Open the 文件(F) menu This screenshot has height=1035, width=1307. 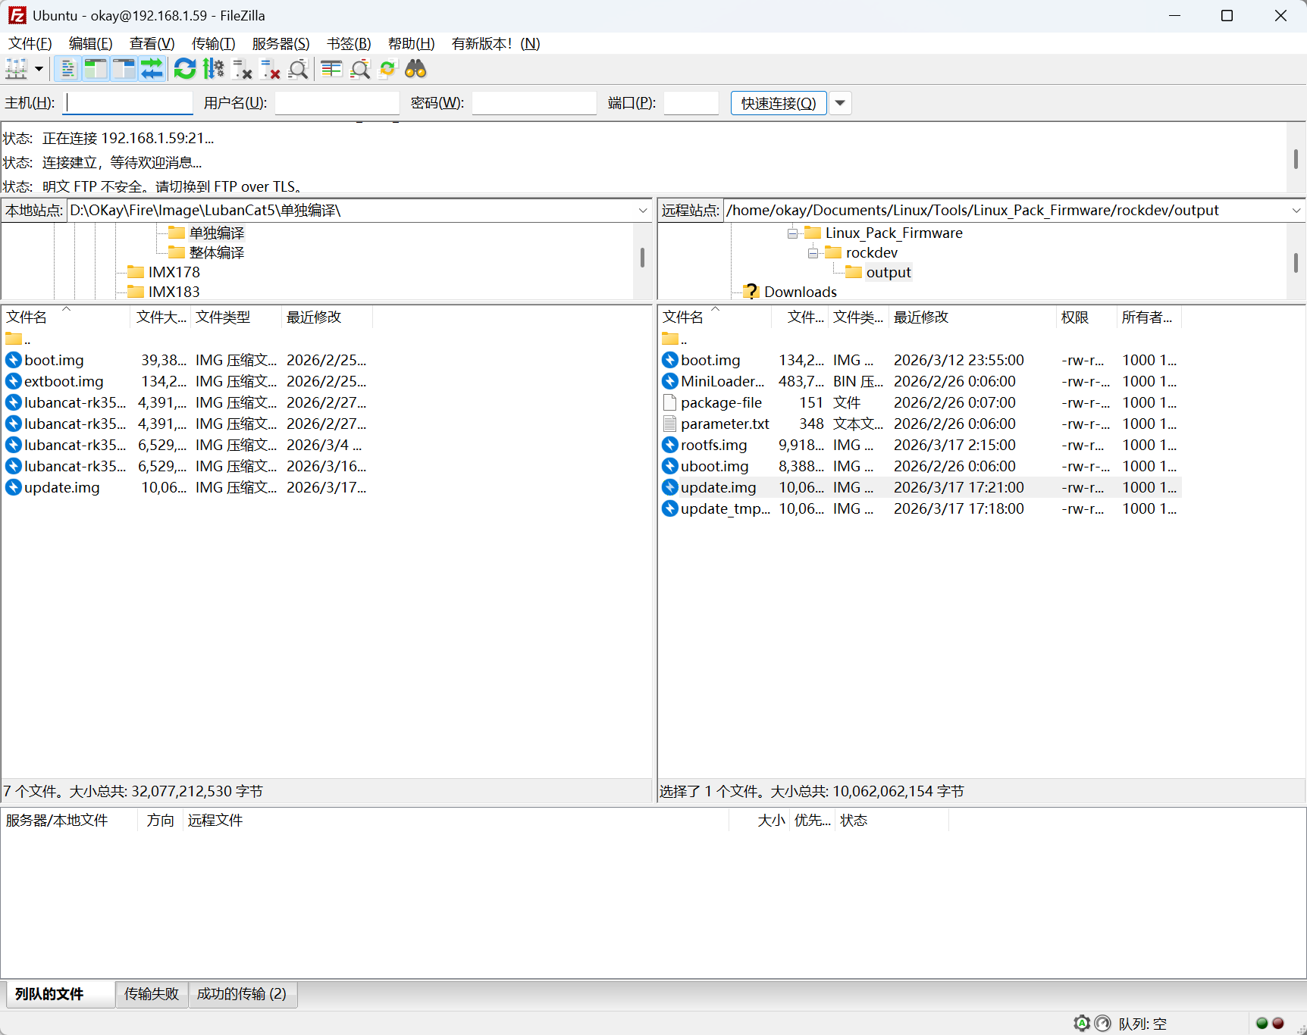pos(30,44)
